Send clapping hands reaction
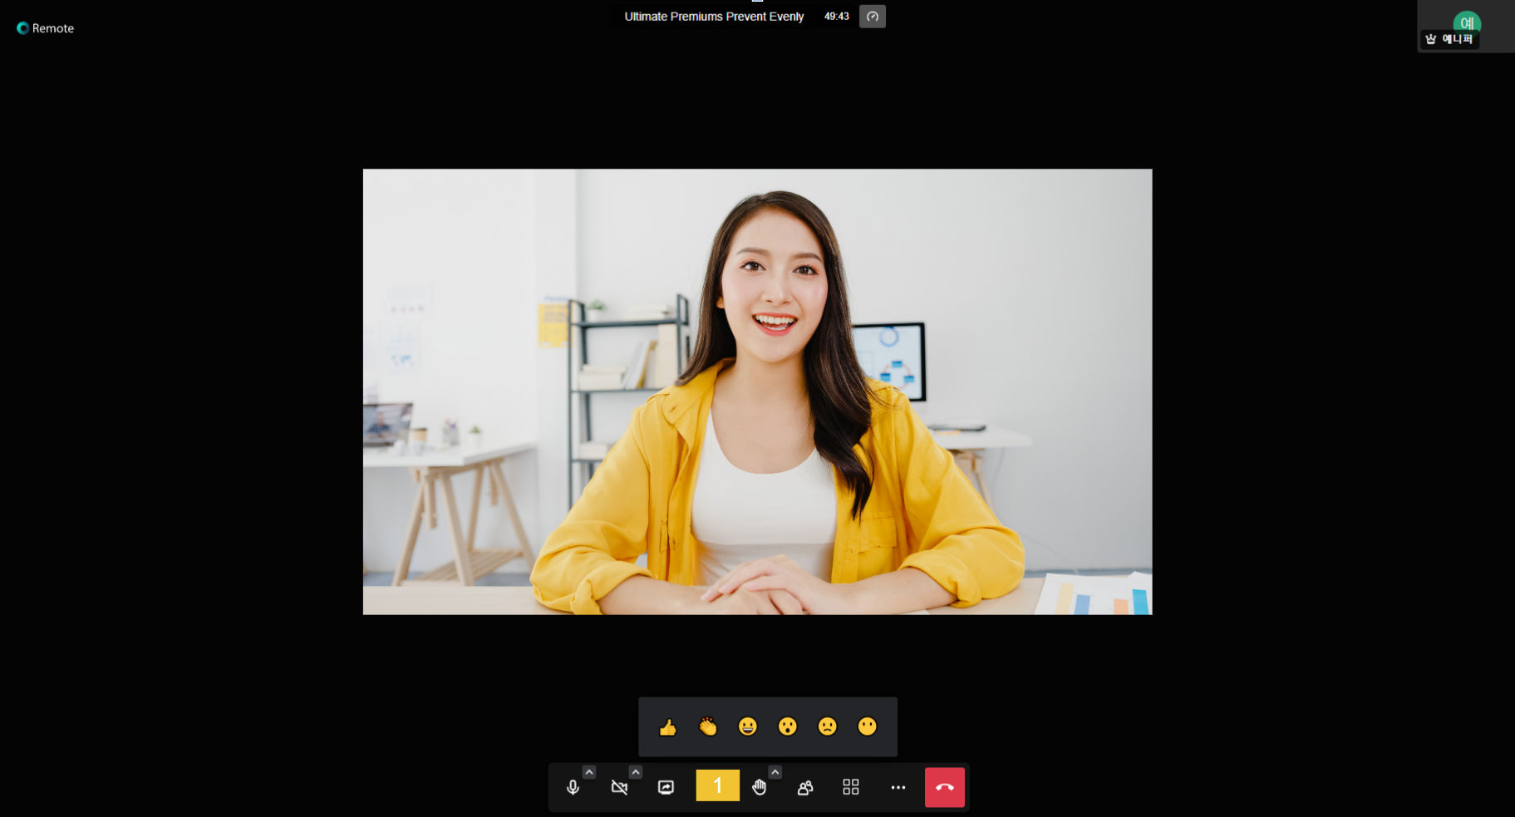Screen dimensions: 1515x817 [708, 727]
